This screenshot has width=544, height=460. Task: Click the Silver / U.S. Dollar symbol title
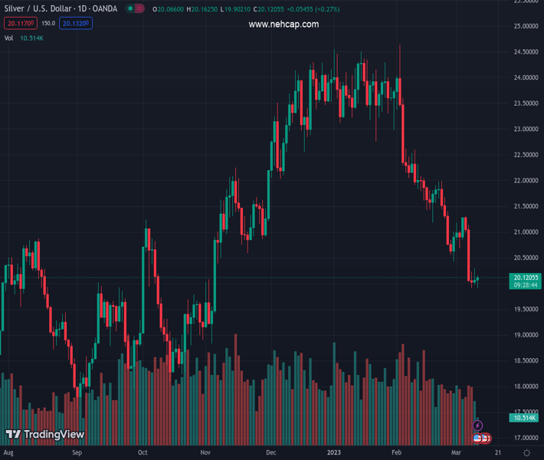(38, 9)
